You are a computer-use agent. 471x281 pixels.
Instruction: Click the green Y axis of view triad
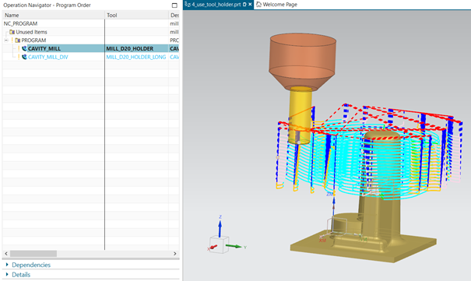(x=234, y=246)
